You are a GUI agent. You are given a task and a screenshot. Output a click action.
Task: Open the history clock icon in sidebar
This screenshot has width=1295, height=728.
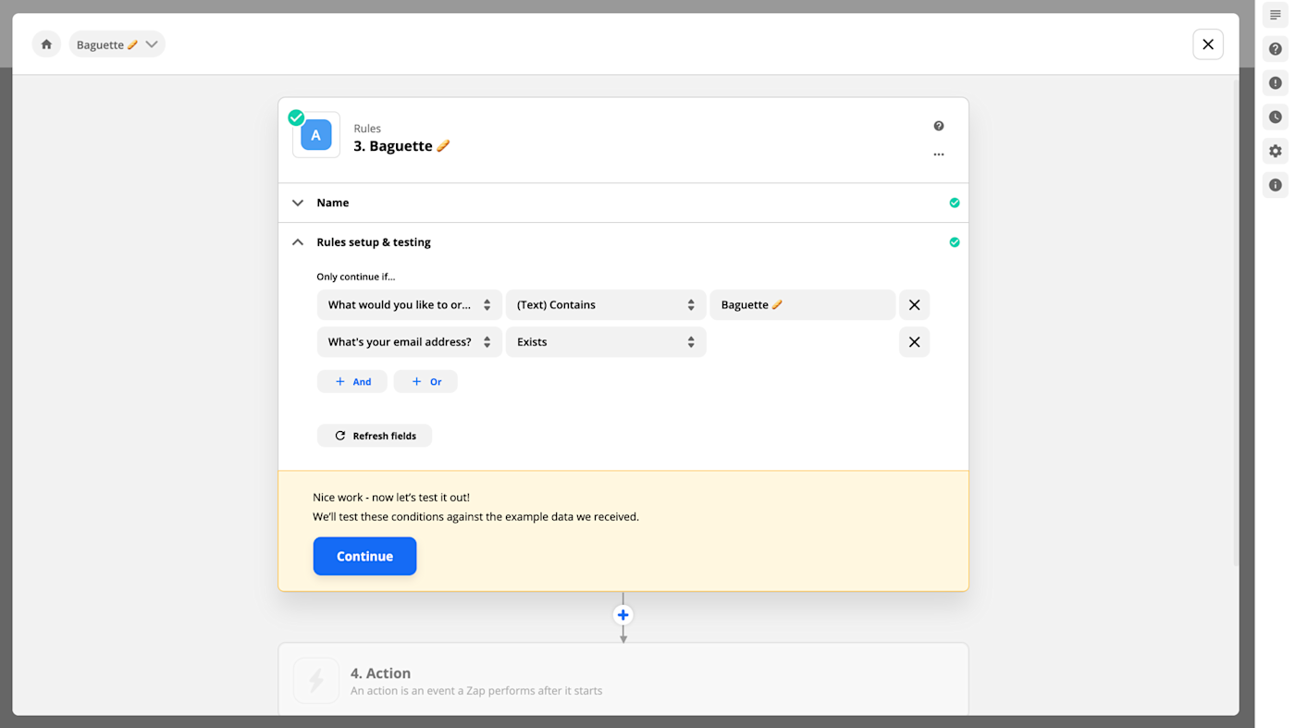tap(1276, 117)
